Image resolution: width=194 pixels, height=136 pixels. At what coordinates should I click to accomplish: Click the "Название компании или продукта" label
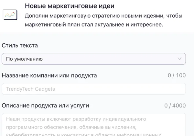[x=49, y=75]
